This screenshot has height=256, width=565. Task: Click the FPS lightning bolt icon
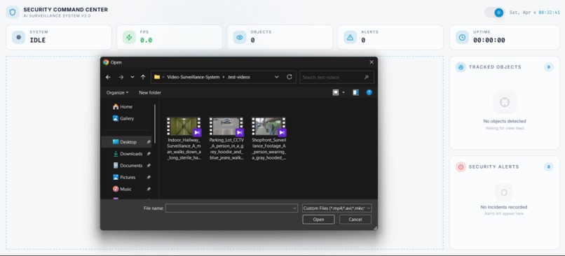click(x=129, y=37)
